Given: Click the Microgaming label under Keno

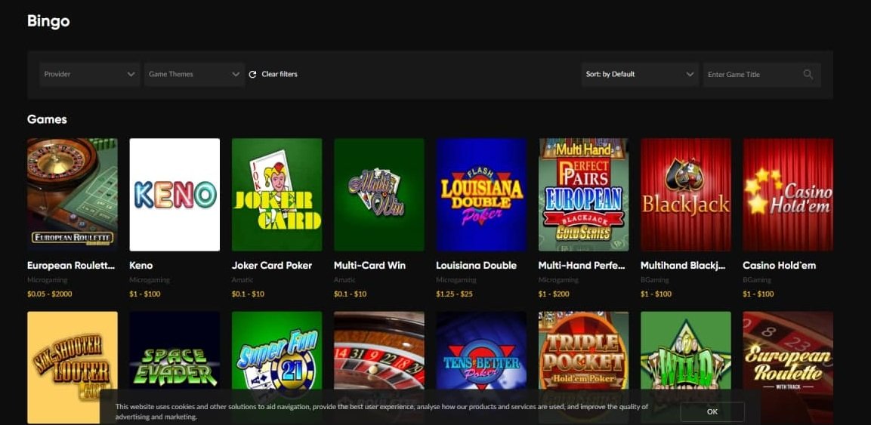Looking at the screenshot, I should (150, 280).
